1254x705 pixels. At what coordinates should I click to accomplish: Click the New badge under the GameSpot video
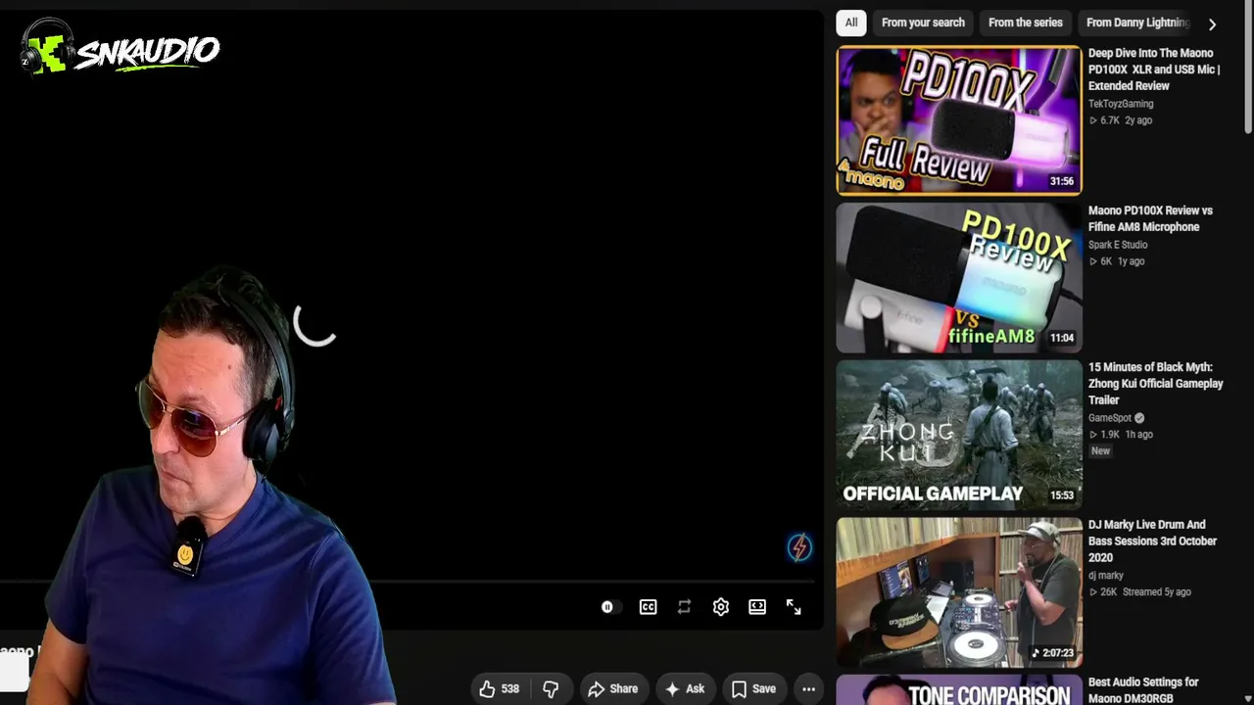tap(1100, 451)
